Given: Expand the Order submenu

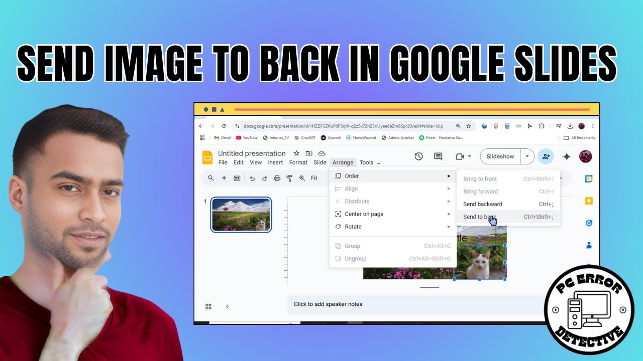Looking at the screenshot, I should click(x=393, y=176).
